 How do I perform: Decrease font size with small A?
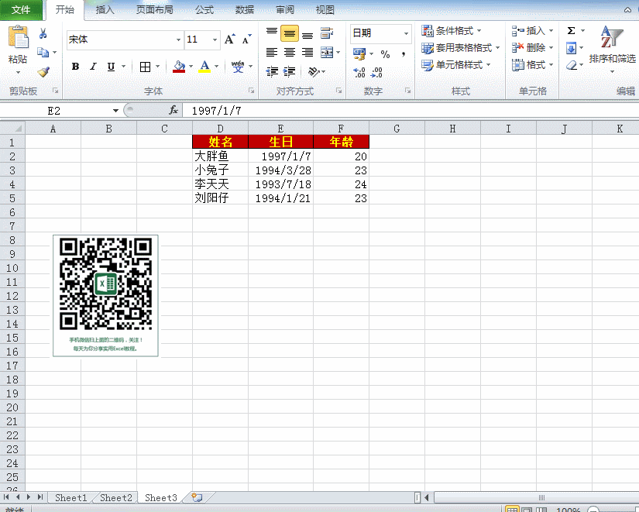pyautogui.click(x=246, y=40)
